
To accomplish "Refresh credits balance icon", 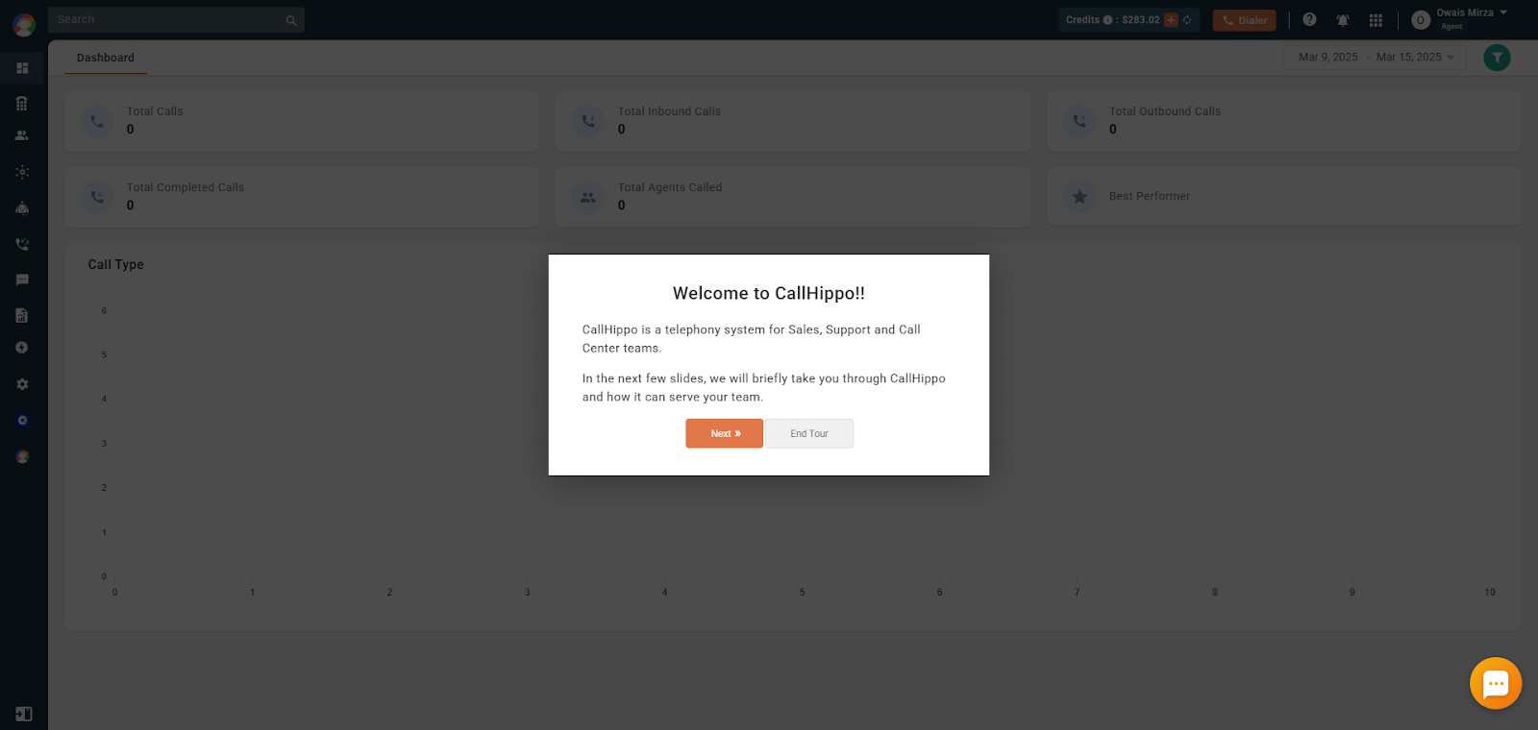I will [1187, 19].
